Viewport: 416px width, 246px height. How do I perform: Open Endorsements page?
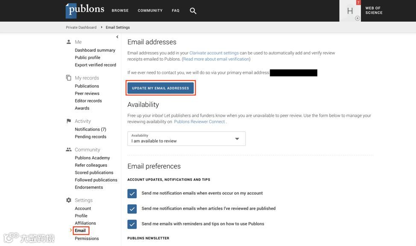click(x=89, y=187)
